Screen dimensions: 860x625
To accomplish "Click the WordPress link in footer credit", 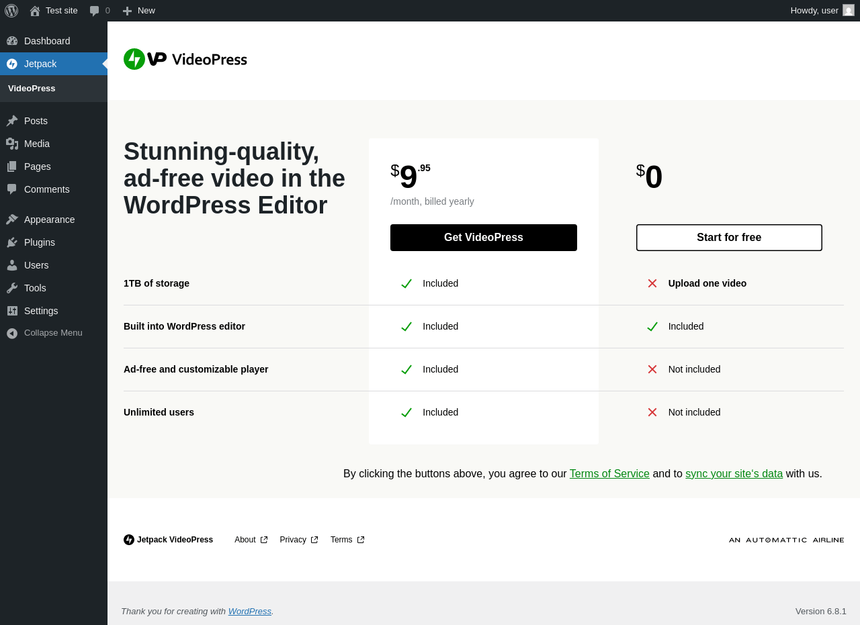I will click(x=250, y=612).
